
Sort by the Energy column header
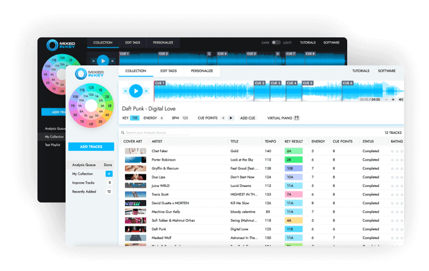coord(318,141)
